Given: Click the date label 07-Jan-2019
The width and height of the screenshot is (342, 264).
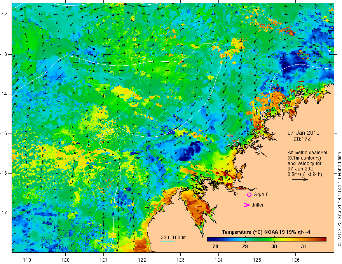Looking at the screenshot, I should 304,133.
